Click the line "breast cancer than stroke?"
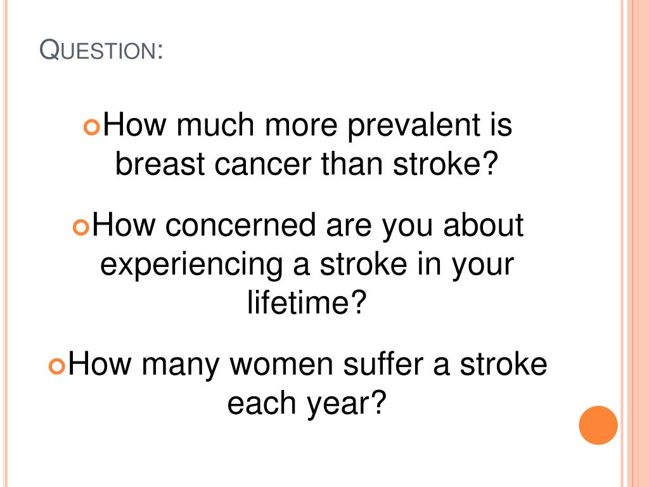 pos(306,164)
